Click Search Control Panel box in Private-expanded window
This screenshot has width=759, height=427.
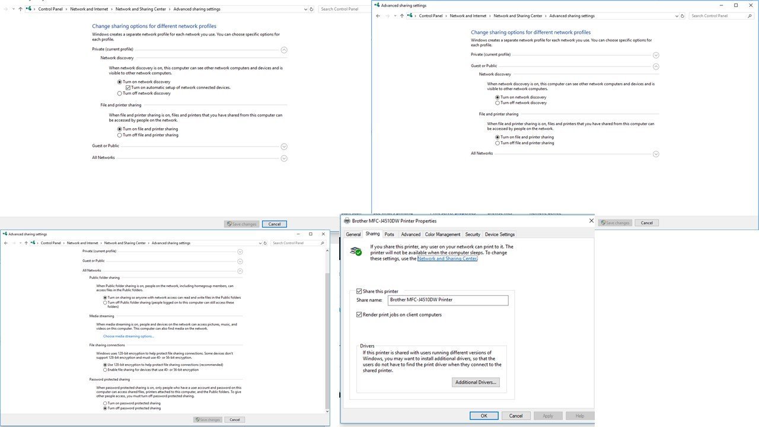pyautogui.click(x=343, y=9)
